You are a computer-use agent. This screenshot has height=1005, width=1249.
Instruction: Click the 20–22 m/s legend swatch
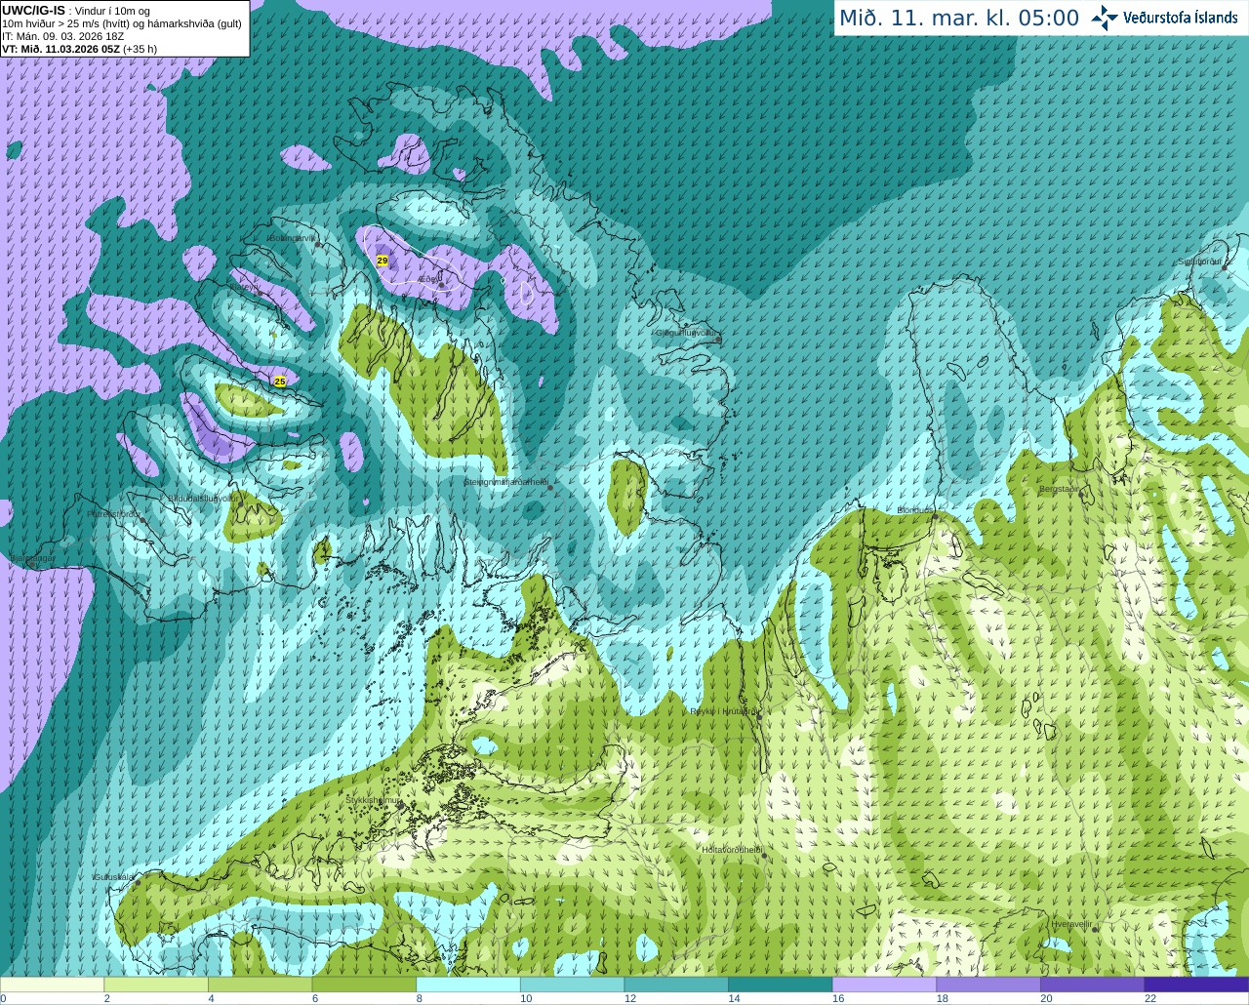click(x=1093, y=985)
